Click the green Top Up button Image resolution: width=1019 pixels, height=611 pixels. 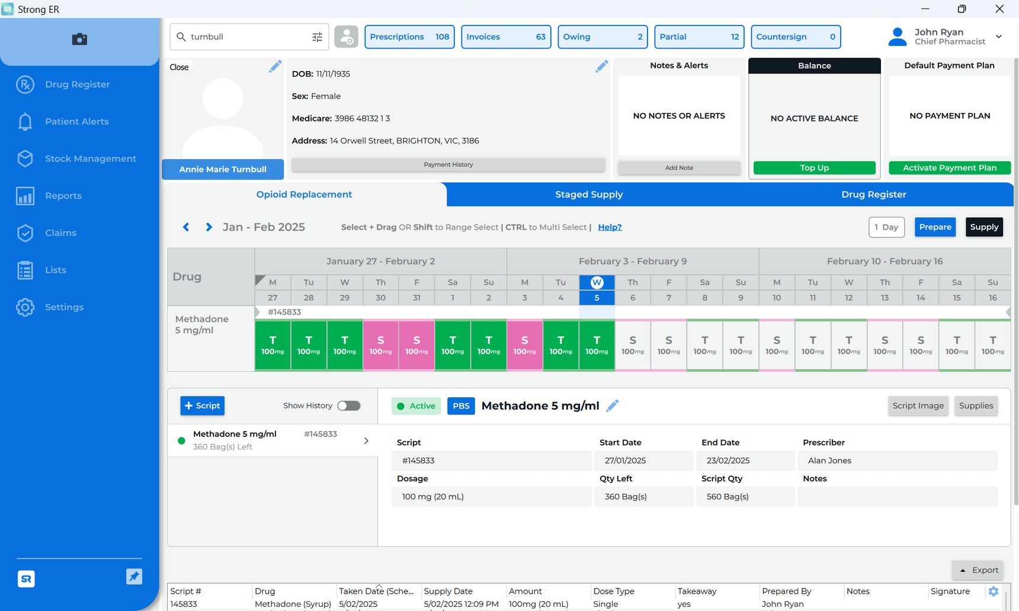[814, 168]
